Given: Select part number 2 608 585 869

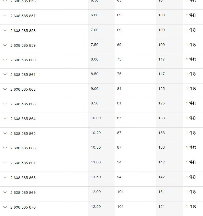Looking at the screenshot, I should [x=23, y=193].
